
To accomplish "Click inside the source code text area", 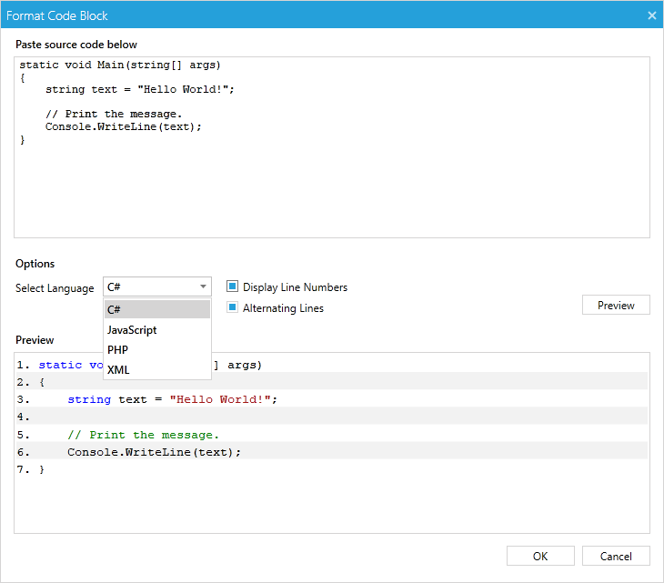I will pos(332,147).
